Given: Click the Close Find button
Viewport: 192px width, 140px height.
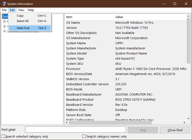Looking at the screenshot, I should pyautogui.click(x=175, y=130).
